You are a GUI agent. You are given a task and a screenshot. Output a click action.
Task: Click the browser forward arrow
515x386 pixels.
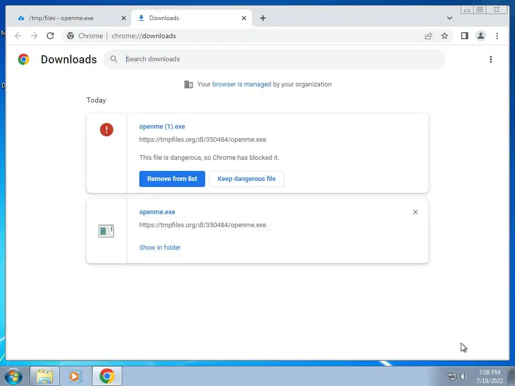34,36
